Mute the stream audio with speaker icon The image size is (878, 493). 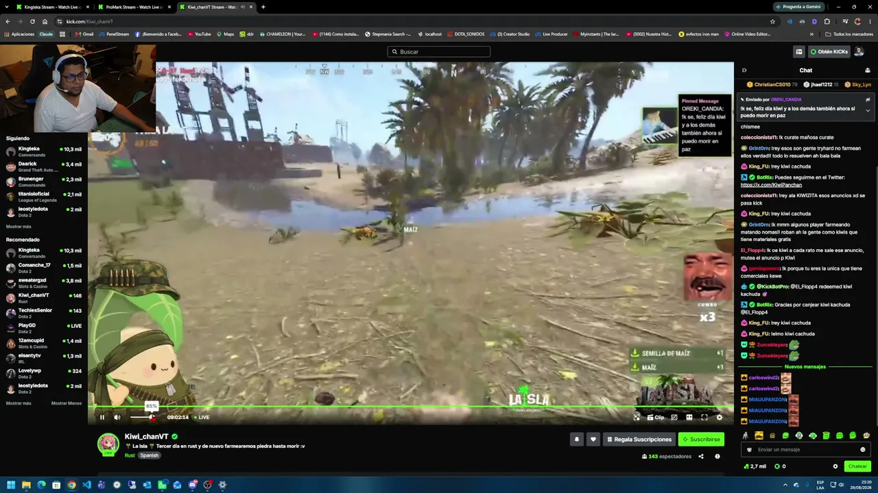(117, 417)
